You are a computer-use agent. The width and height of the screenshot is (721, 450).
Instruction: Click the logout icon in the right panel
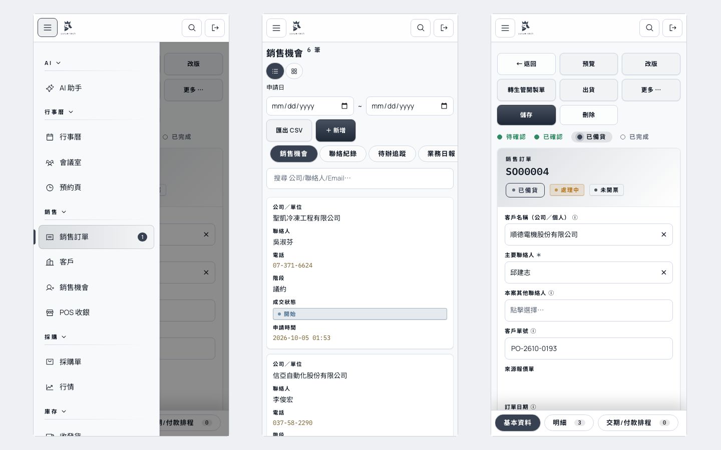[x=672, y=28]
